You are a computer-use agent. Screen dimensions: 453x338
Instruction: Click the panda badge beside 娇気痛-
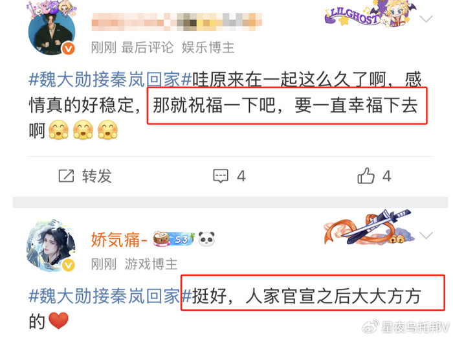pyautogui.click(x=206, y=239)
